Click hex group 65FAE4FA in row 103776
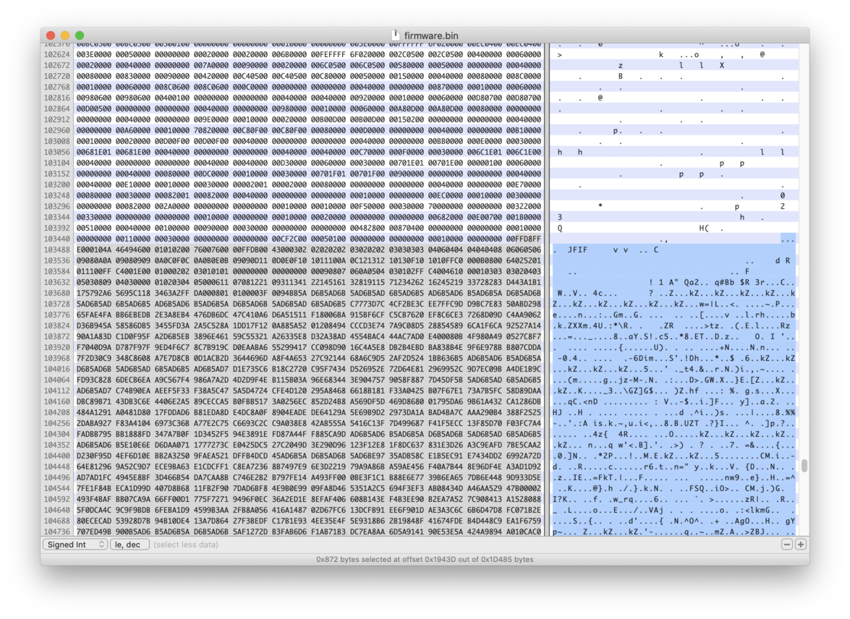850x619 pixels. click(94, 315)
